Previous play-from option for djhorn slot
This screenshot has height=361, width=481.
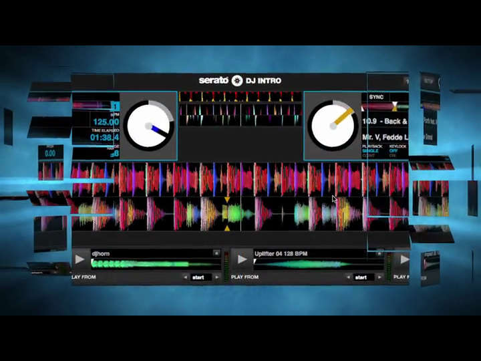(186, 277)
